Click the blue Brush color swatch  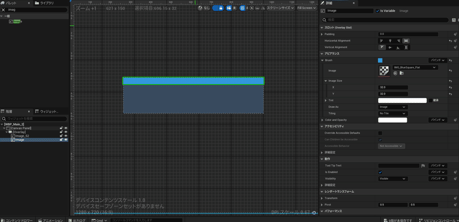(380, 61)
